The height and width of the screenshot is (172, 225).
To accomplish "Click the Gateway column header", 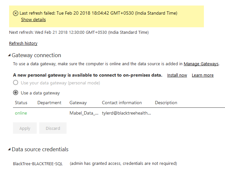I will click(x=78, y=103).
